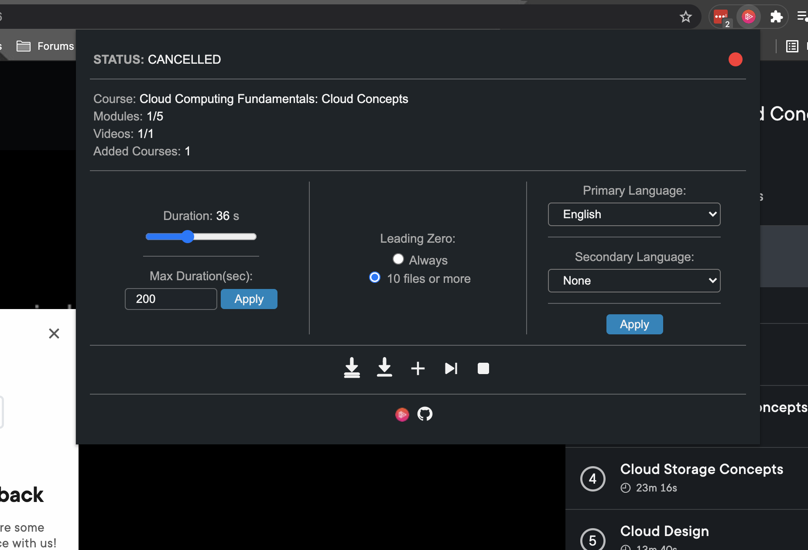Click the Max Duration input field

[x=171, y=299]
